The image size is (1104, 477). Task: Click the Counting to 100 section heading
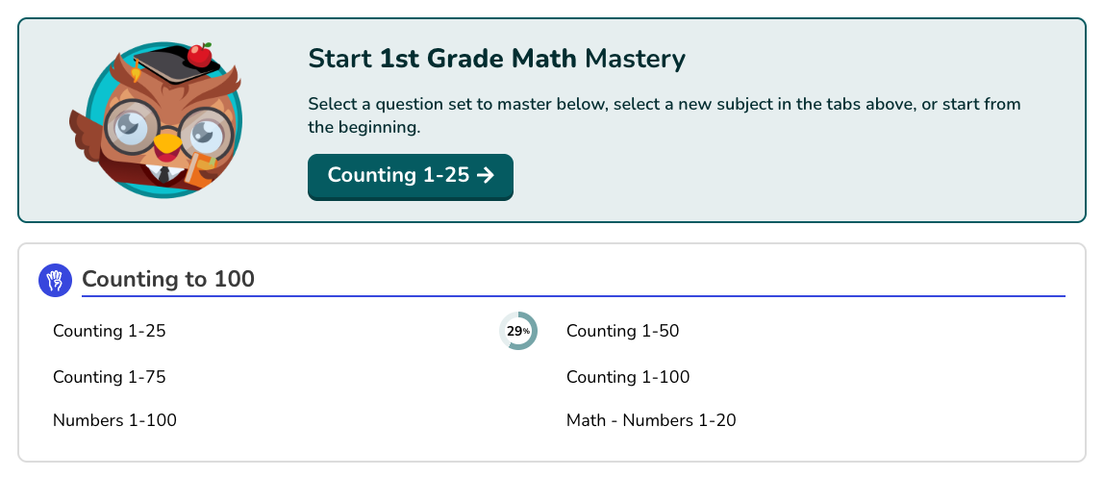[x=168, y=279]
